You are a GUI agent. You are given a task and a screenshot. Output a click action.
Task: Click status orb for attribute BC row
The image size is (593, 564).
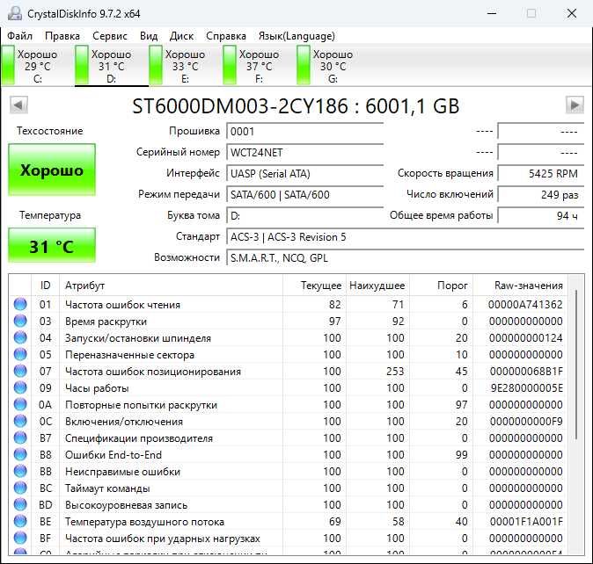tap(20, 488)
